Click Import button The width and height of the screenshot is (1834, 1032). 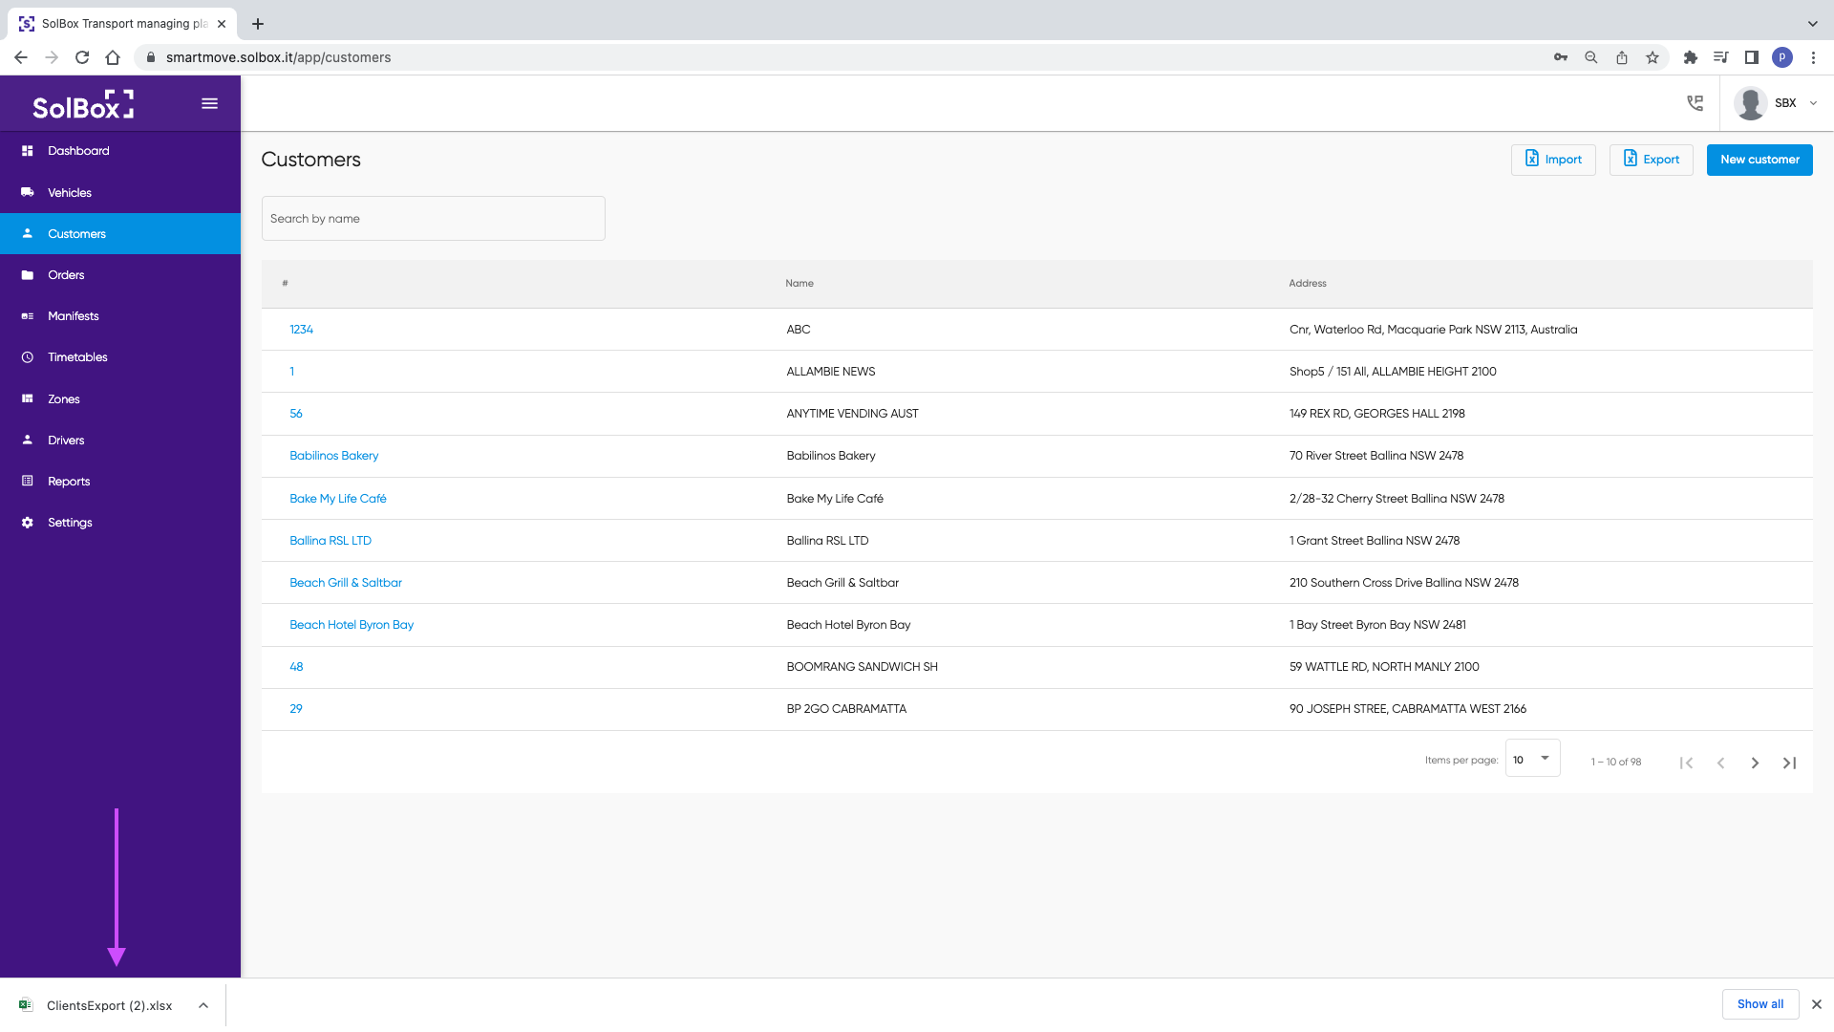coord(1553,160)
